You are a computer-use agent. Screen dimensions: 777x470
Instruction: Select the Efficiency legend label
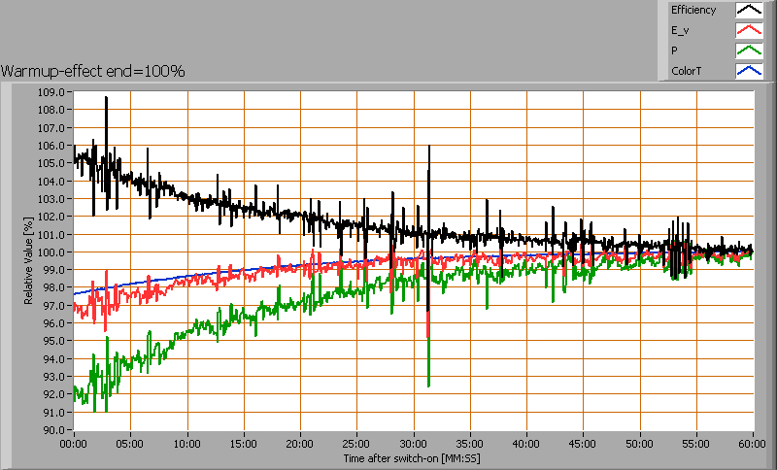coord(693,11)
